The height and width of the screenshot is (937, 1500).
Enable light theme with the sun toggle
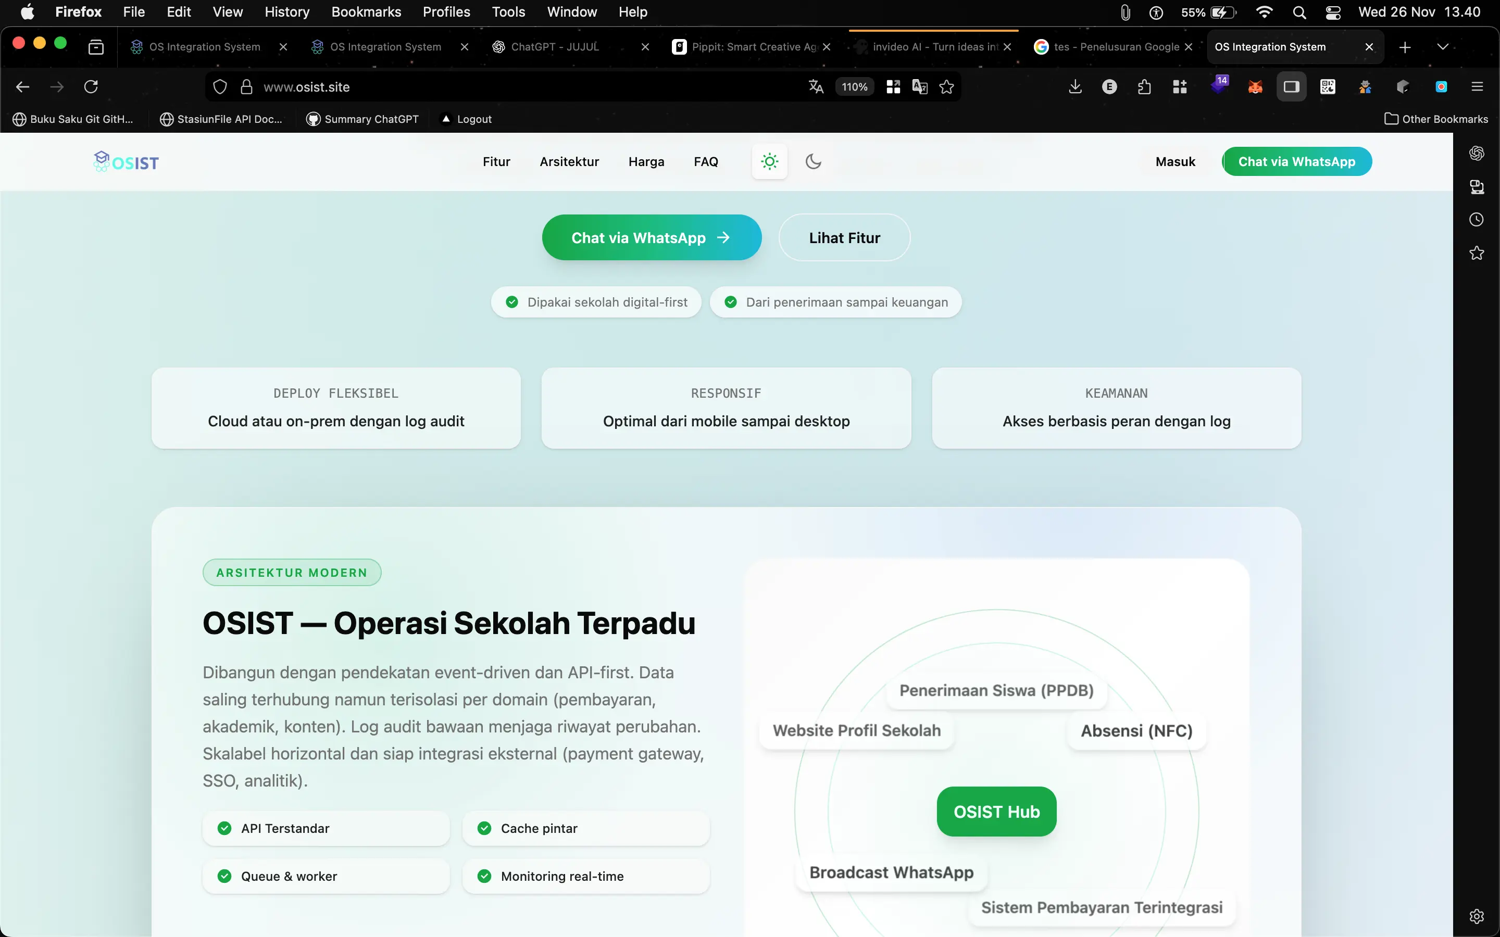click(x=769, y=161)
